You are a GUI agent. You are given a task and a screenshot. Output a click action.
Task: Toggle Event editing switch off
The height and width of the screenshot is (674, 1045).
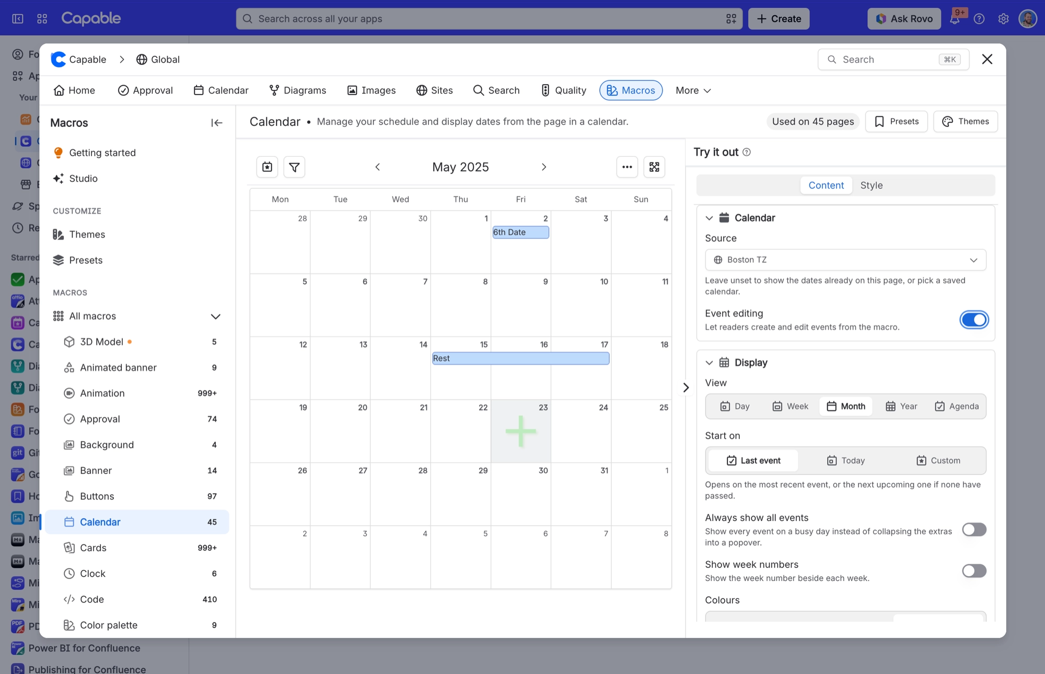pyautogui.click(x=974, y=320)
